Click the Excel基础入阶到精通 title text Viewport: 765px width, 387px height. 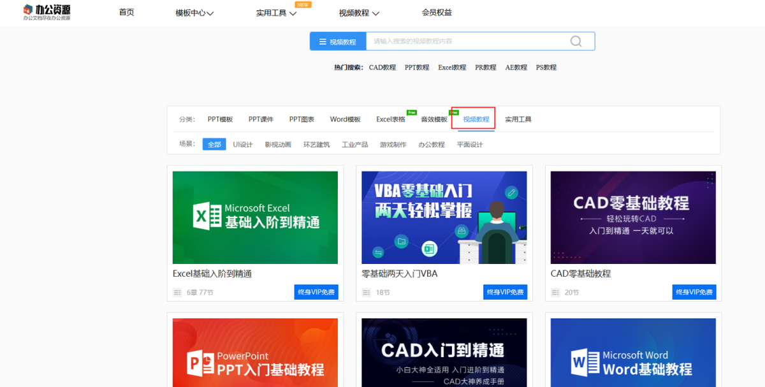coord(212,274)
